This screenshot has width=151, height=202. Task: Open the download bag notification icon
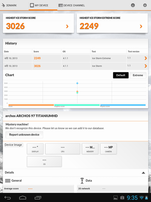click(122, 197)
